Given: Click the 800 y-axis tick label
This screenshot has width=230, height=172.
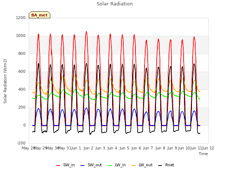Looking at the screenshot, I should (x=22, y=53).
